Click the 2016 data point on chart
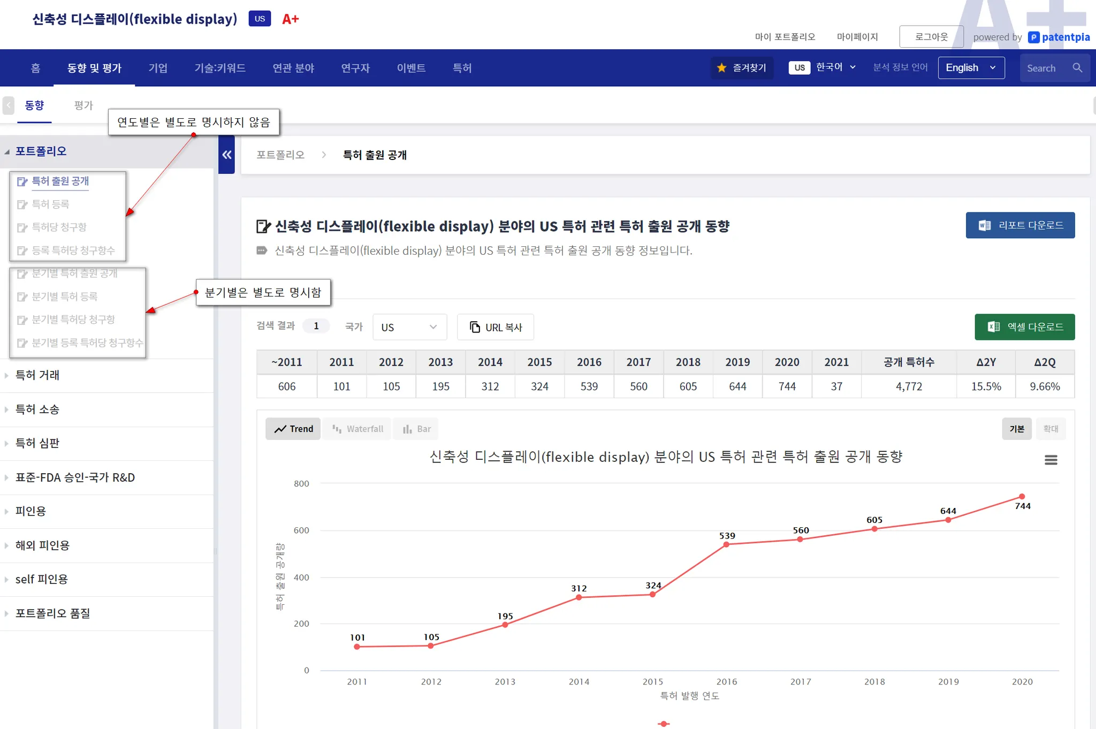This screenshot has width=1096, height=729. coord(726,545)
